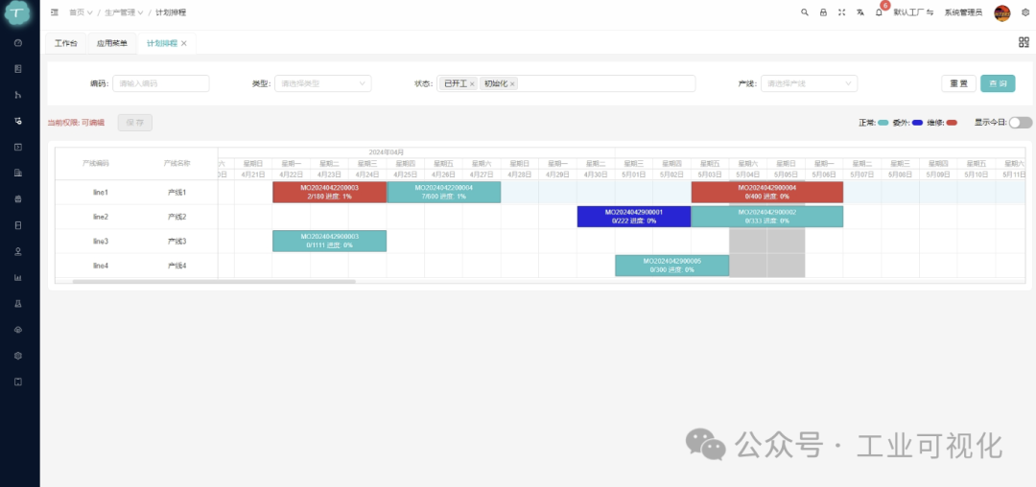
Task: Remove the 初始化 status tag
Action: 512,83
